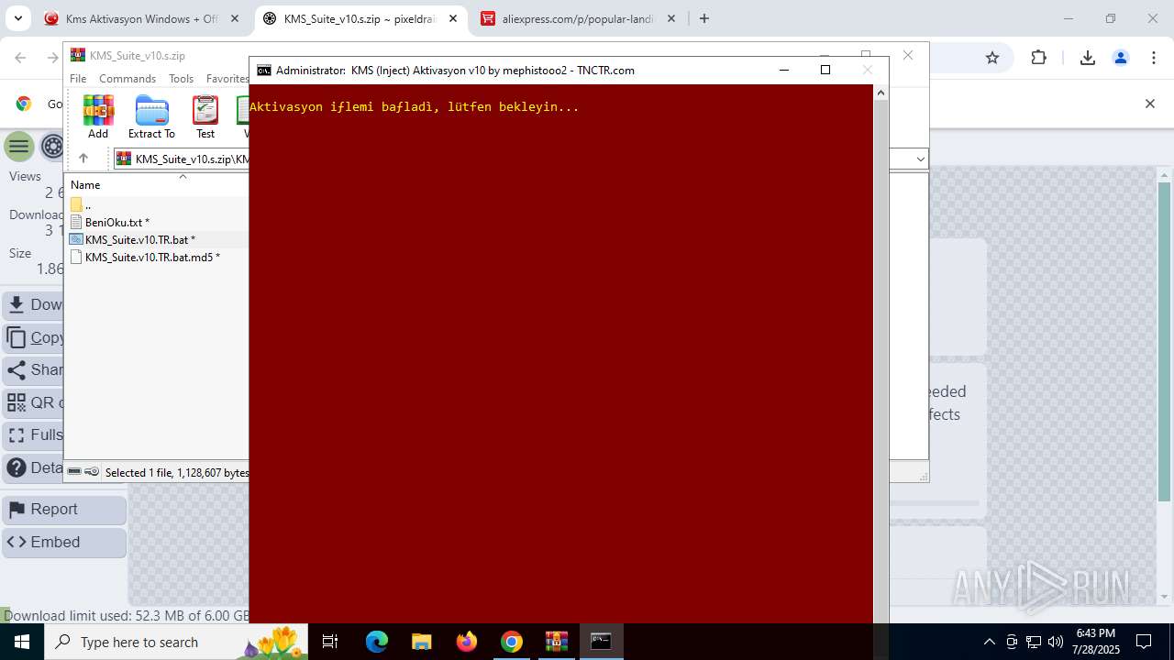This screenshot has width=1174, height=660.
Task: Open the Tools menu in WinRAR
Action: click(181, 79)
